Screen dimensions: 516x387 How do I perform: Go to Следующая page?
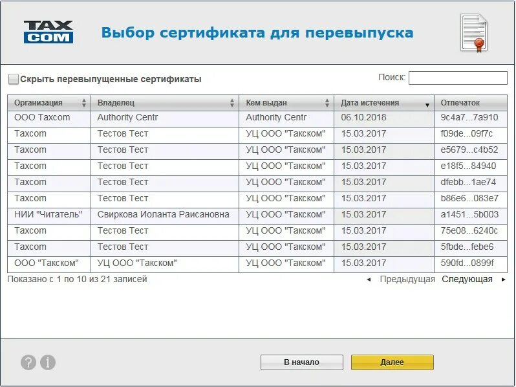click(467, 280)
